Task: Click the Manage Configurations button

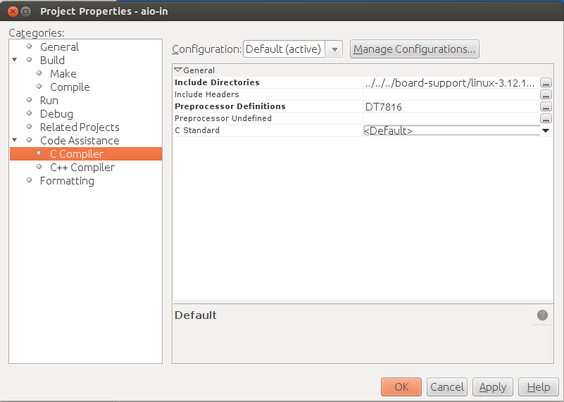Action: click(x=414, y=49)
